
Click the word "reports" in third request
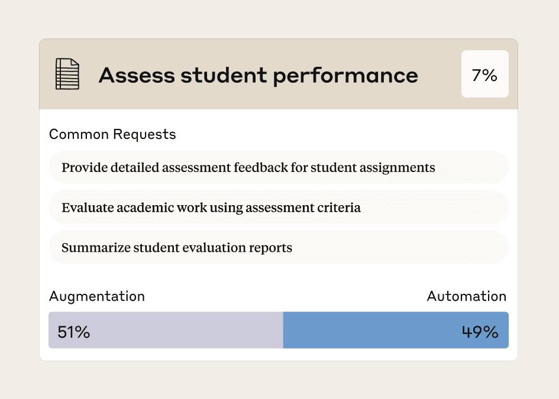pyautogui.click(x=271, y=247)
